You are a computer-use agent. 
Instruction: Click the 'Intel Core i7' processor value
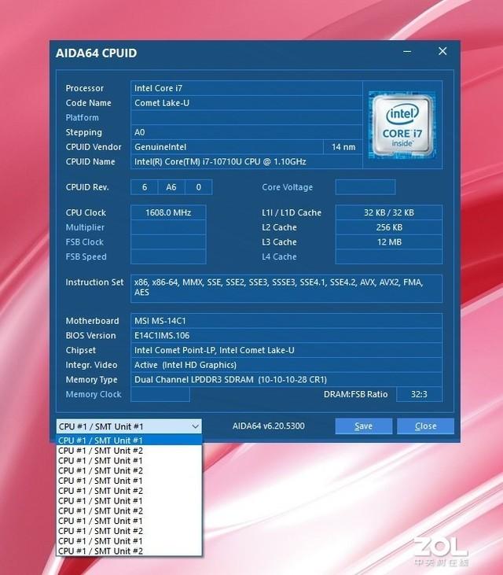tap(247, 88)
